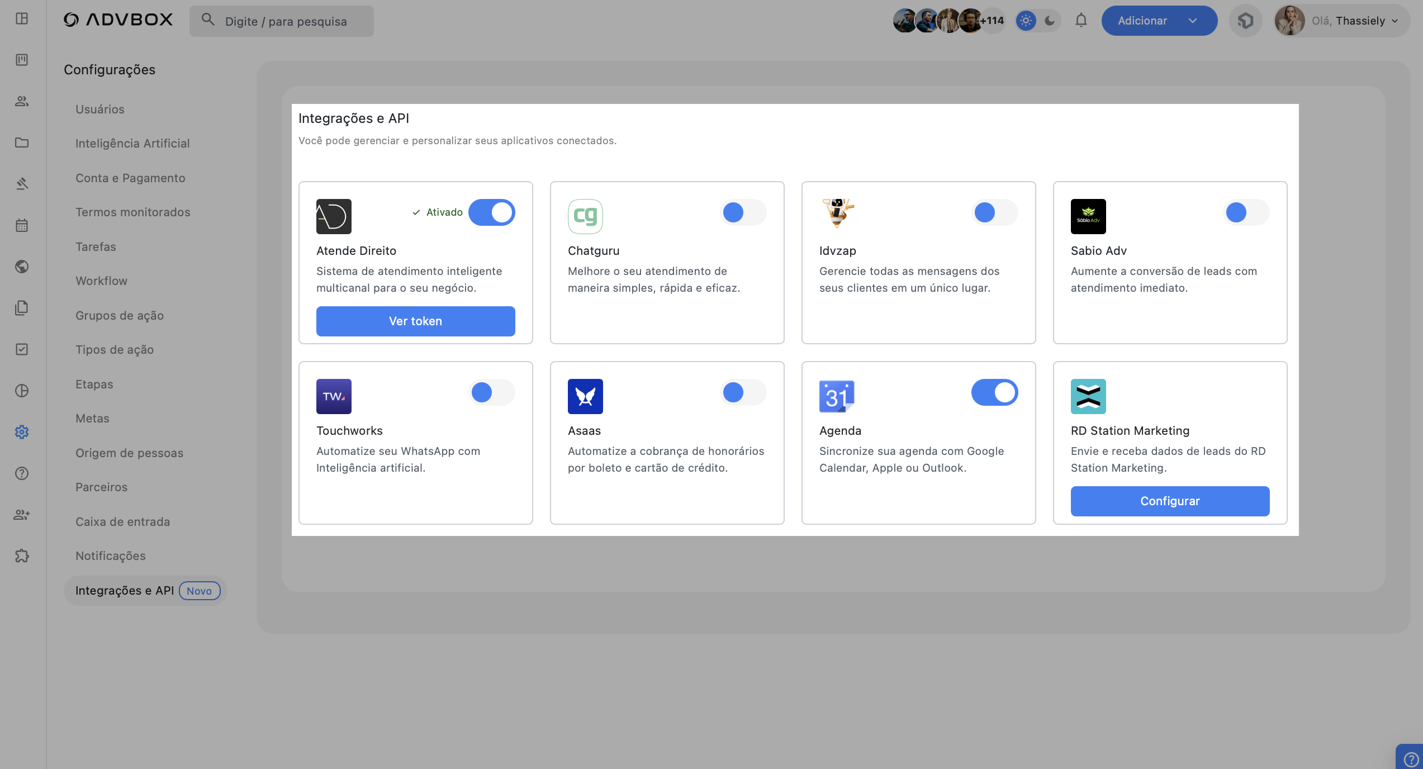This screenshot has width=1423, height=769.
Task: Disable the Atende Direito toggle
Action: point(491,212)
